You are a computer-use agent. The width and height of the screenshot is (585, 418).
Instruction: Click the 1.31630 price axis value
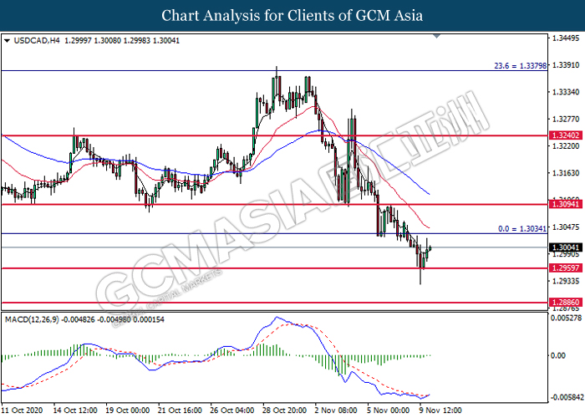click(x=566, y=173)
